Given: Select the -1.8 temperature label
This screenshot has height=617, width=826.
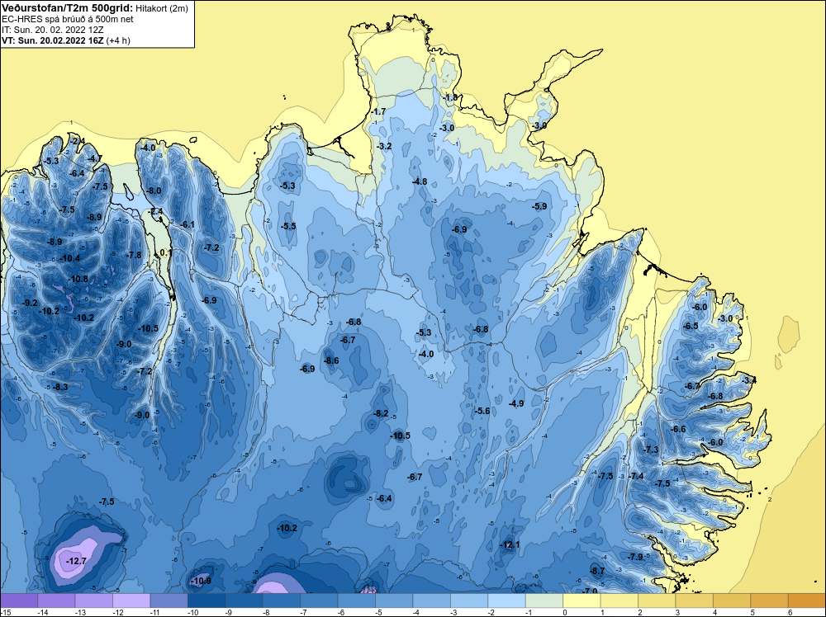Looking at the screenshot, I should (450, 98).
